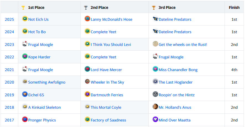
Task: Open the 2025 season link
Action: coord(9,19)
